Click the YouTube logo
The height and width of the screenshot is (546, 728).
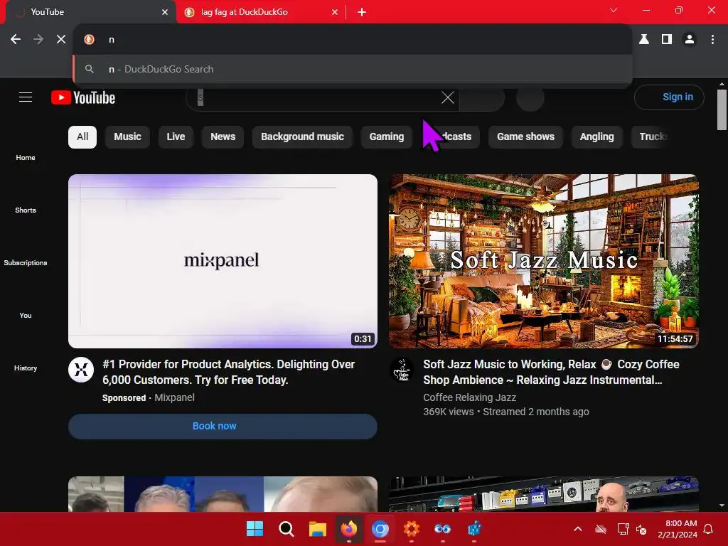[x=83, y=97]
